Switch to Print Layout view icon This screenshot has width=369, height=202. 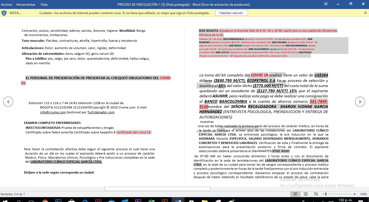(x=305, y=194)
